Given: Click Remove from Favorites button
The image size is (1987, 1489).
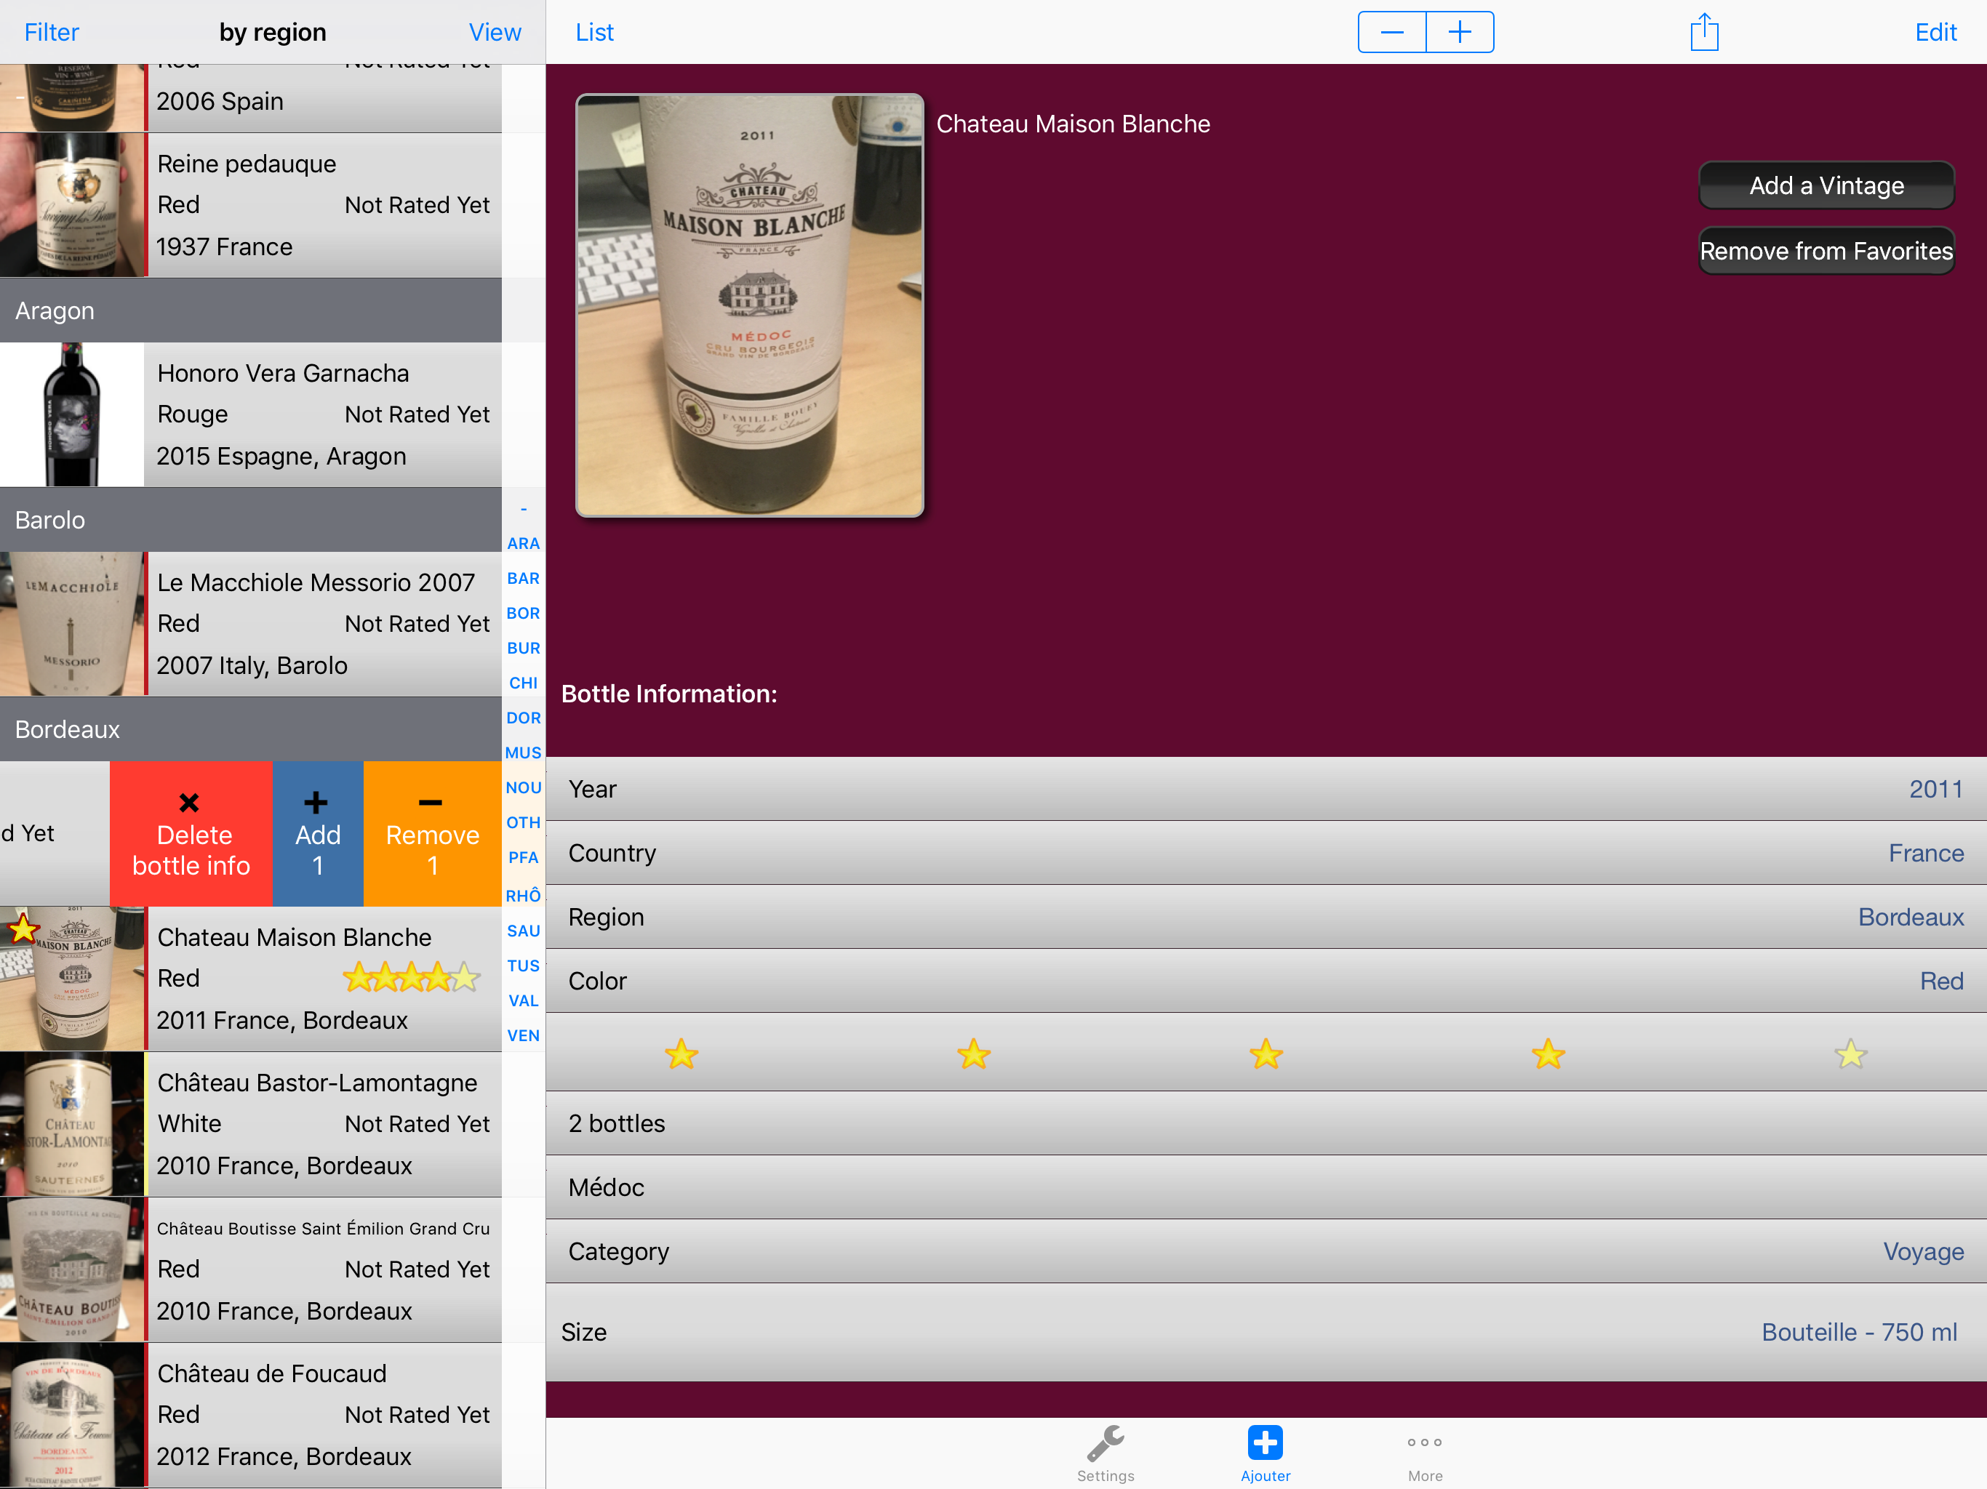Looking at the screenshot, I should (1826, 252).
